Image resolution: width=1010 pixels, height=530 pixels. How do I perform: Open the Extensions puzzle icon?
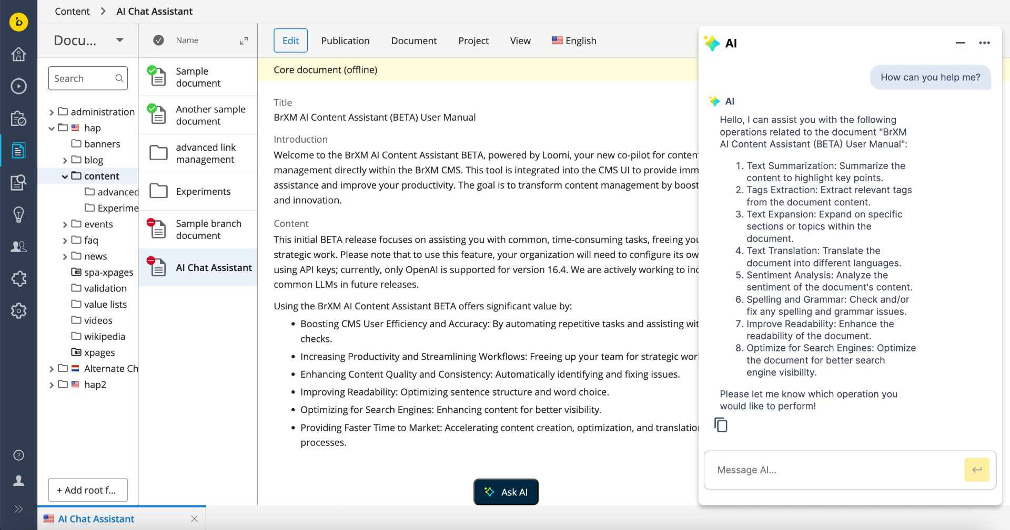tap(19, 278)
